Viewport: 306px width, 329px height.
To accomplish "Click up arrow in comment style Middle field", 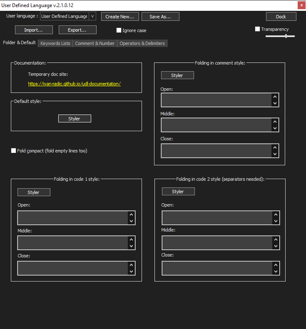I will (x=275, y=122).
